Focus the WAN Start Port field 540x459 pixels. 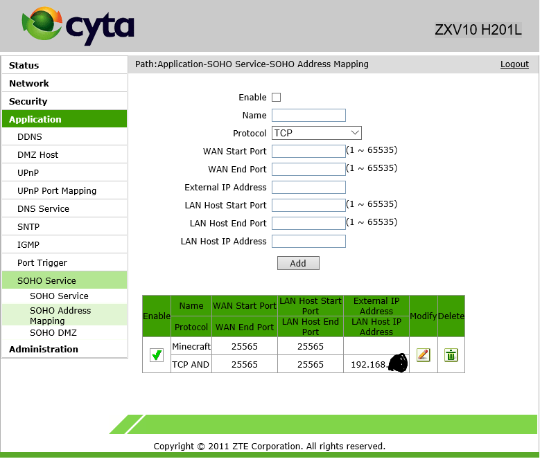pos(308,152)
